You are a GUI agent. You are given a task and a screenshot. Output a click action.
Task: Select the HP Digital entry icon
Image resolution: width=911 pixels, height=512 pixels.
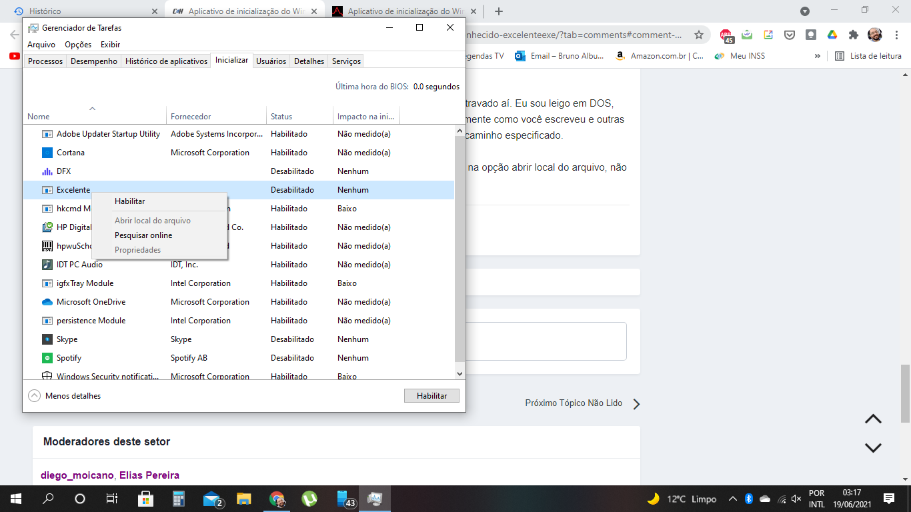click(47, 227)
